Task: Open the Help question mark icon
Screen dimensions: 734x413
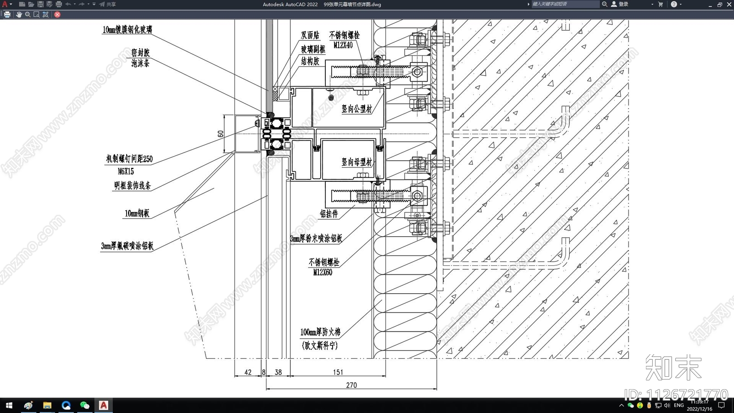Action: click(x=673, y=4)
